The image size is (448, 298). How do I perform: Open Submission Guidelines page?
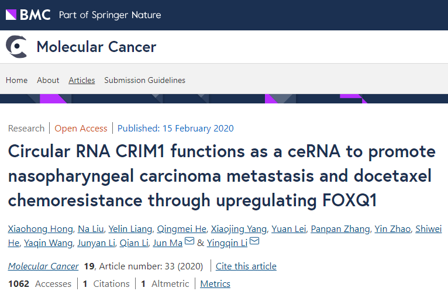pos(144,80)
